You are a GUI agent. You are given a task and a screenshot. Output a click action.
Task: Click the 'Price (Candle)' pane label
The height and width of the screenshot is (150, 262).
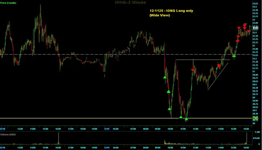pyautogui.click(x=8, y=3)
